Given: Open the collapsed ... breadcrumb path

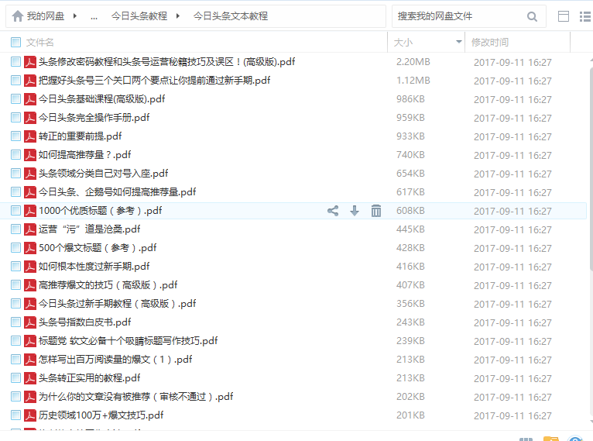Looking at the screenshot, I should point(94,16).
